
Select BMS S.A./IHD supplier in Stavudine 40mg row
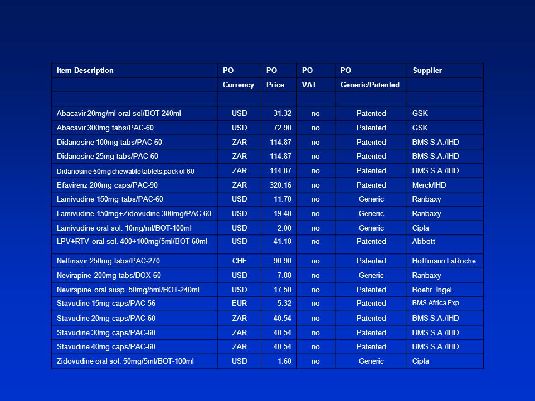point(435,346)
